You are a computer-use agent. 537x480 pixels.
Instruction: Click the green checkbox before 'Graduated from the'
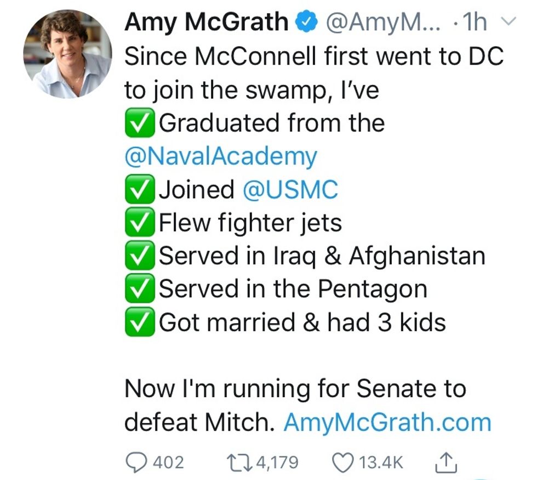[x=140, y=123]
